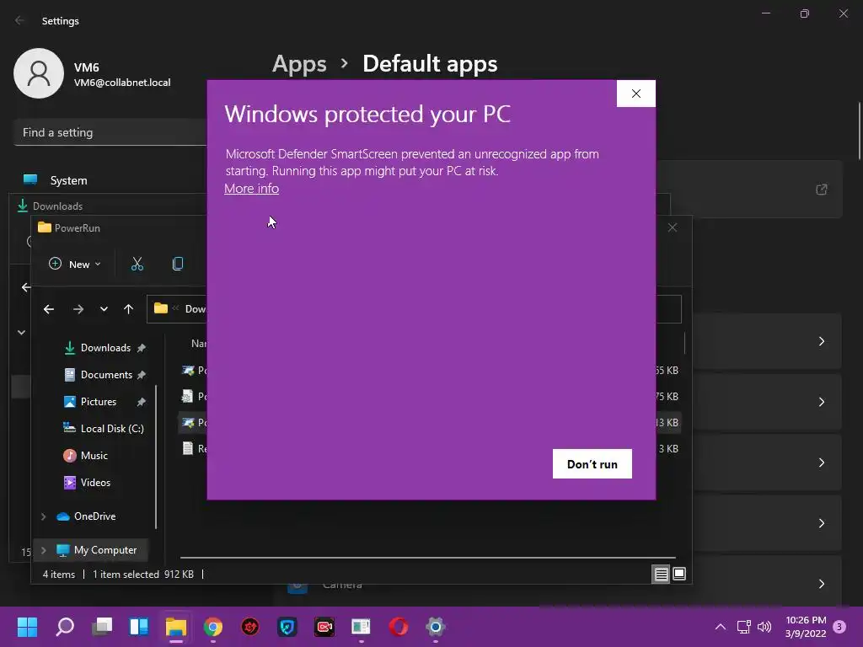
Task: Close the PowerRun Explorer window
Action: pos(672,227)
